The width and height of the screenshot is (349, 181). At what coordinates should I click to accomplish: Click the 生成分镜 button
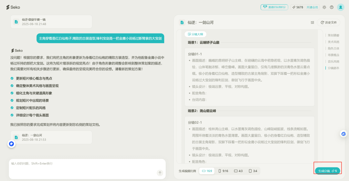[x=327, y=171]
